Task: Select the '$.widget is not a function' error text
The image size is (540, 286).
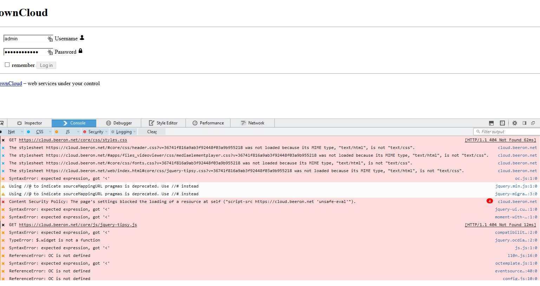Action: click(54, 240)
